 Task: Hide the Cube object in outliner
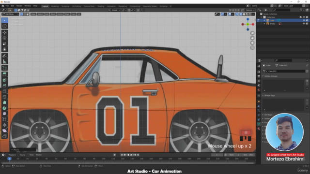click(304, 20)
